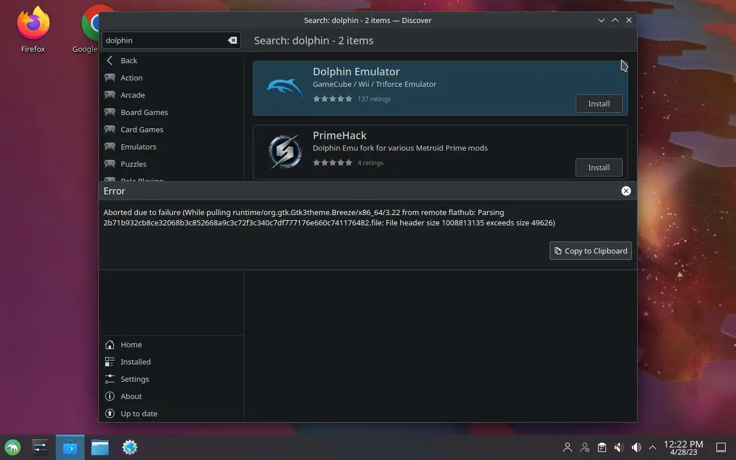Click the PrimeHack app icon

click(285, 152)
